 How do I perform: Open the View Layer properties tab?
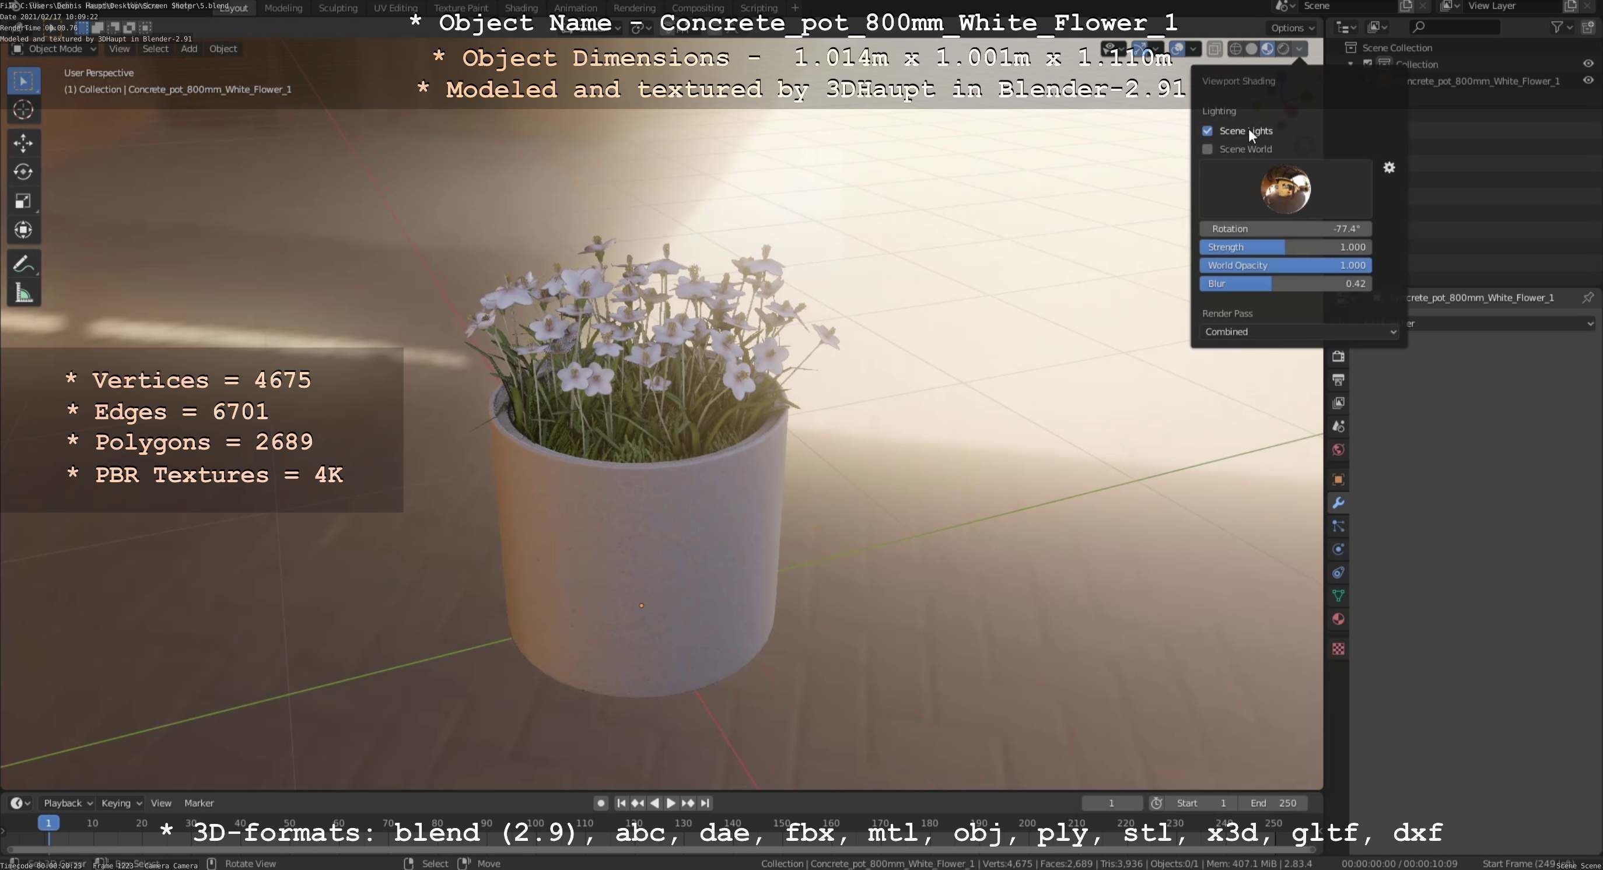coord(1338,403)
